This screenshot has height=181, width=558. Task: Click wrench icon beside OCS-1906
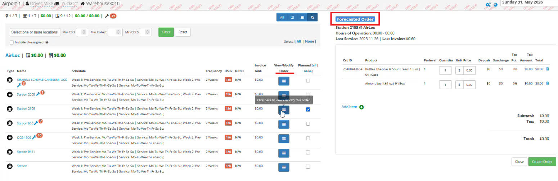pyautogui.click(x=34, y=137)
